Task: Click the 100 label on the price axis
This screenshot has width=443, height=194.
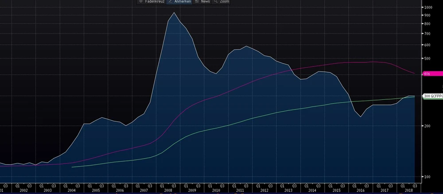Action: (428, 177)
